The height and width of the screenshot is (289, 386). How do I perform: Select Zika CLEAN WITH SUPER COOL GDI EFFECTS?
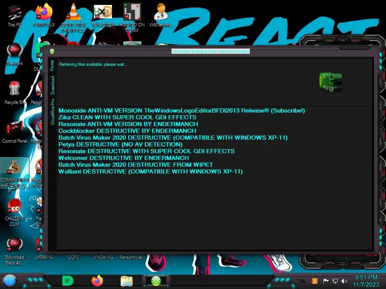point(127,117)
